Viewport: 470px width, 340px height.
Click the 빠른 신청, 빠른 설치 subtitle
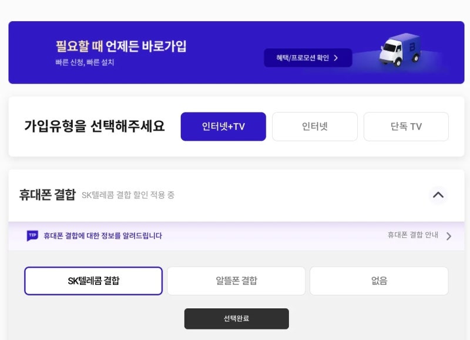[x=85, y=63]
